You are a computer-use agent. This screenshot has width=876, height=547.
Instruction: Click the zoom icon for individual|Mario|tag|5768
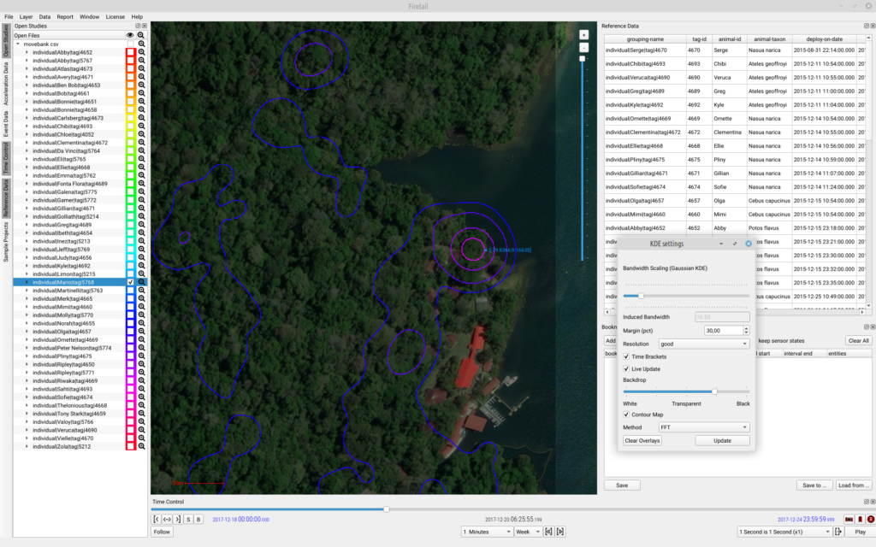click(x=141, y=282)
